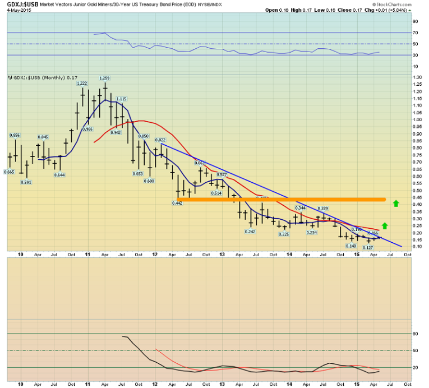Click the 0.661 price label
The image size is (429, 388).
pos(200,163)
